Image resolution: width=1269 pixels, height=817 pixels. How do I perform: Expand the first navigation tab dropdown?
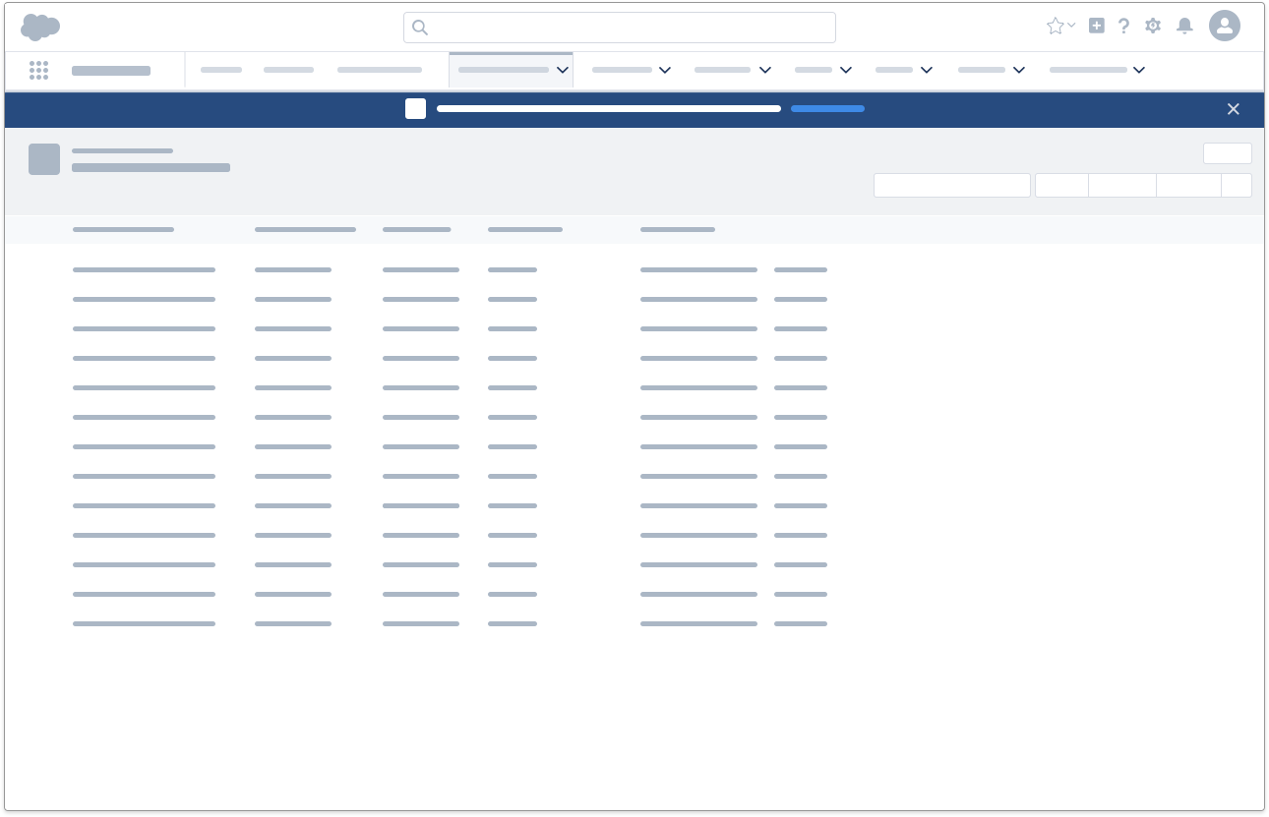tap(563, 70)
